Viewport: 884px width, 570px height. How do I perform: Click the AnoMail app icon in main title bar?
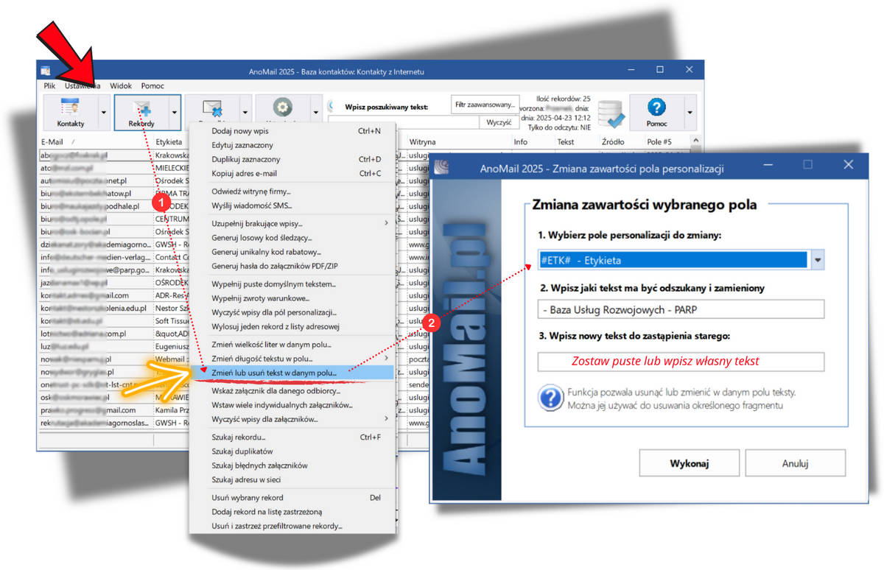point(46,71)
